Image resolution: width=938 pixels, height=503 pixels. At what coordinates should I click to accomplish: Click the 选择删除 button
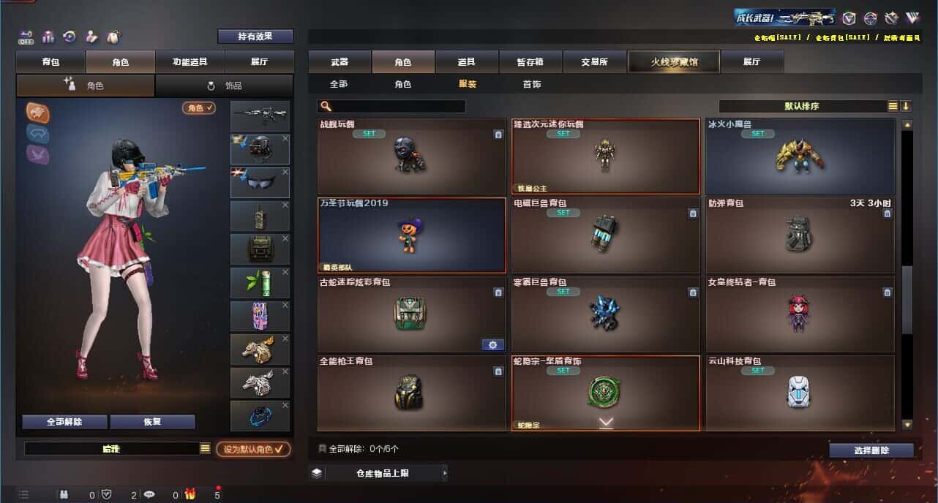(x=871, y=450)
